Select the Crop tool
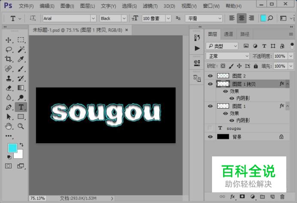The image size is (297, 203). click(8, 59)
